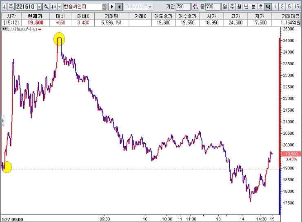
Task: Select the 주 weekly period
Action: point(232,7)
